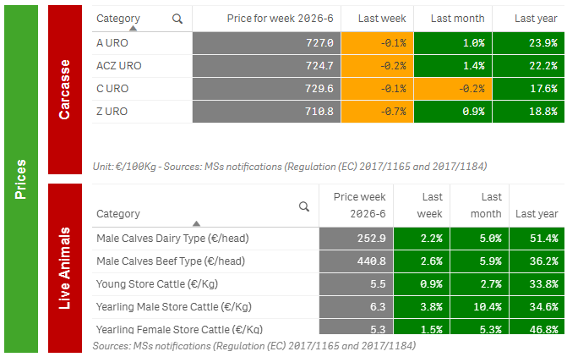Click green 23.9% Last year cell
Image resolution: width=567 pixels, height=357 pixels.
[528, 42]
